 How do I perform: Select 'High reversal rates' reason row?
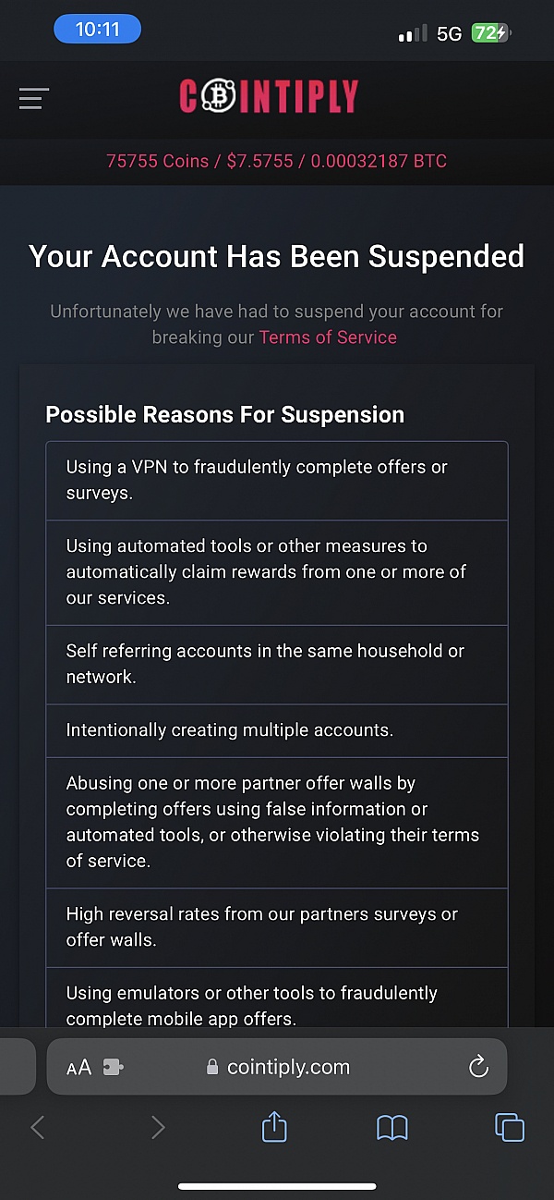tap(277, 928)
